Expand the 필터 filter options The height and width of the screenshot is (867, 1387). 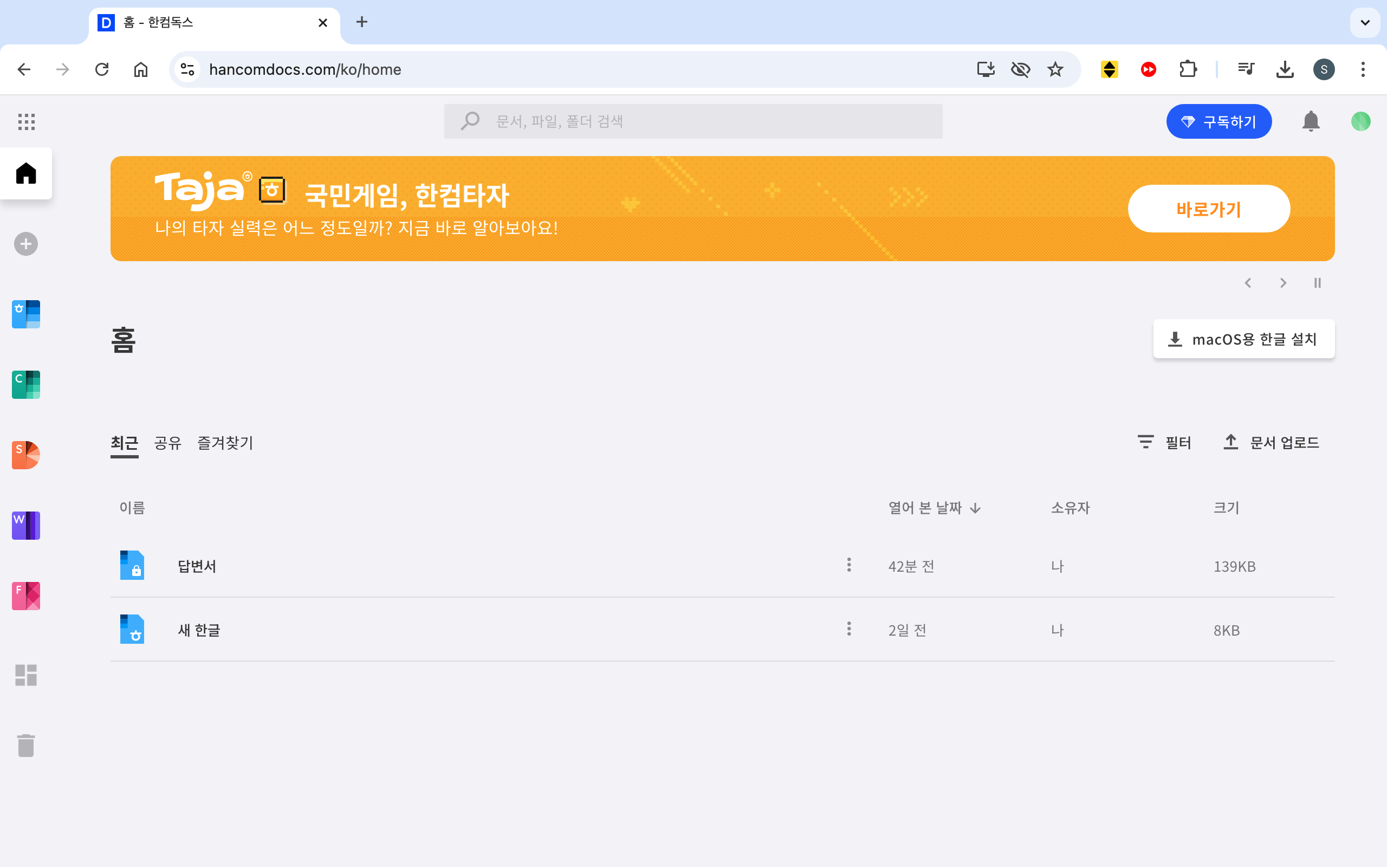pos(1165,443)
